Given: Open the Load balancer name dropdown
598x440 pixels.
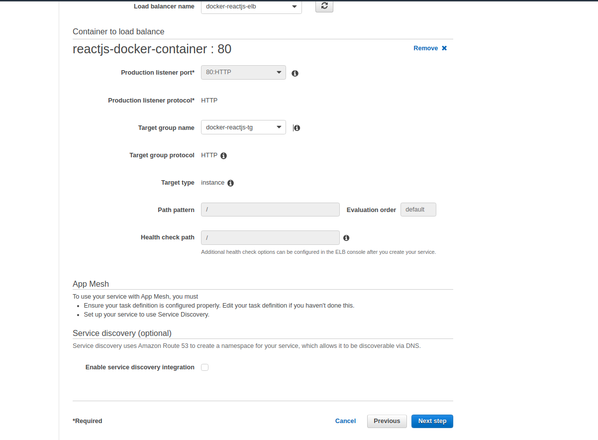Looking at the screenshot, I should (251, 7).
